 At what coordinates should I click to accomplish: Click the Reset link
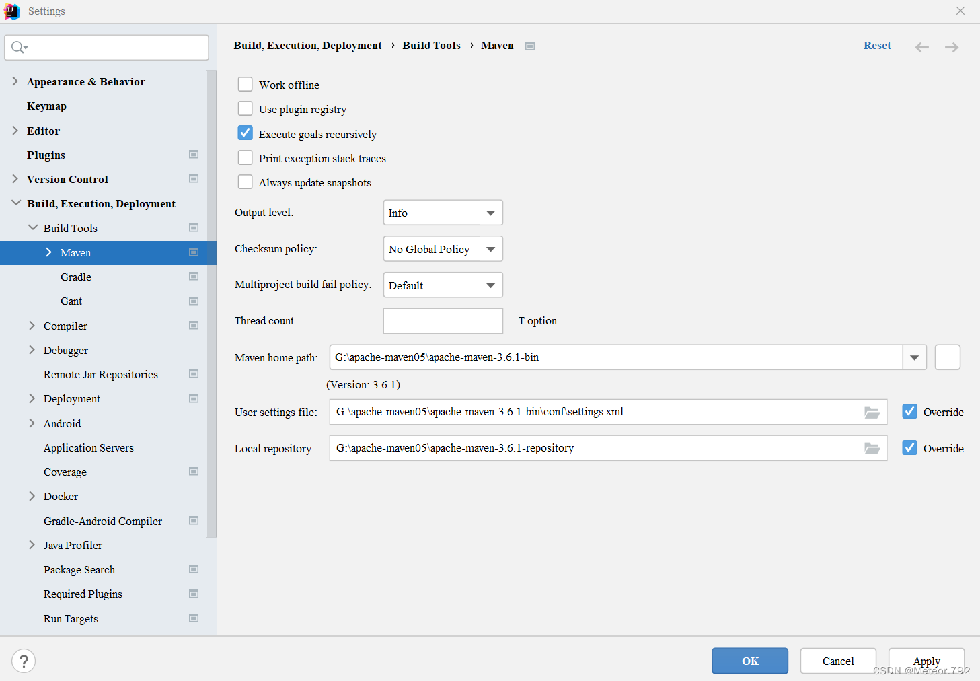(x=877, y=45)
